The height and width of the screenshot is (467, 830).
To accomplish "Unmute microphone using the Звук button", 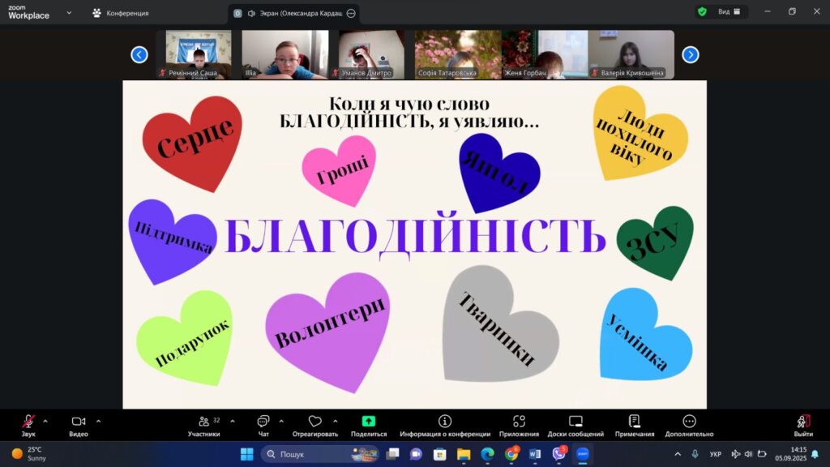I will click(28, 422).
